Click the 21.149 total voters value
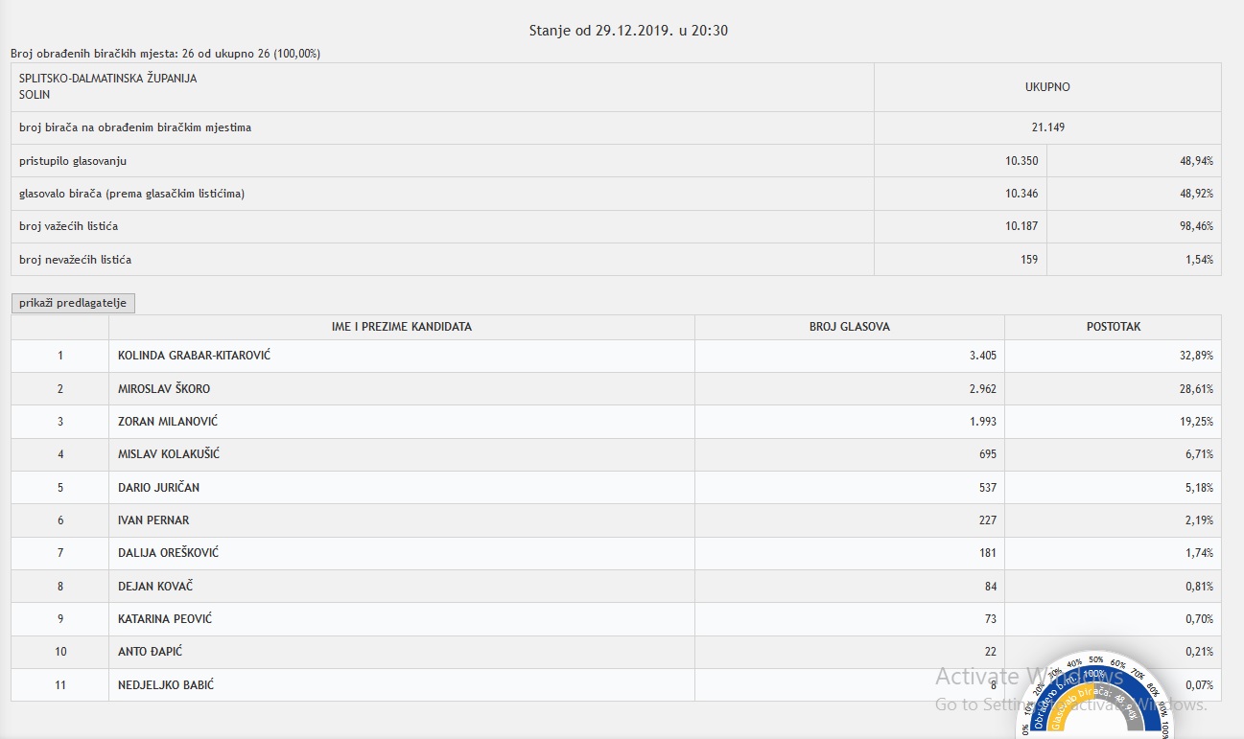 tap(1047, 127)
